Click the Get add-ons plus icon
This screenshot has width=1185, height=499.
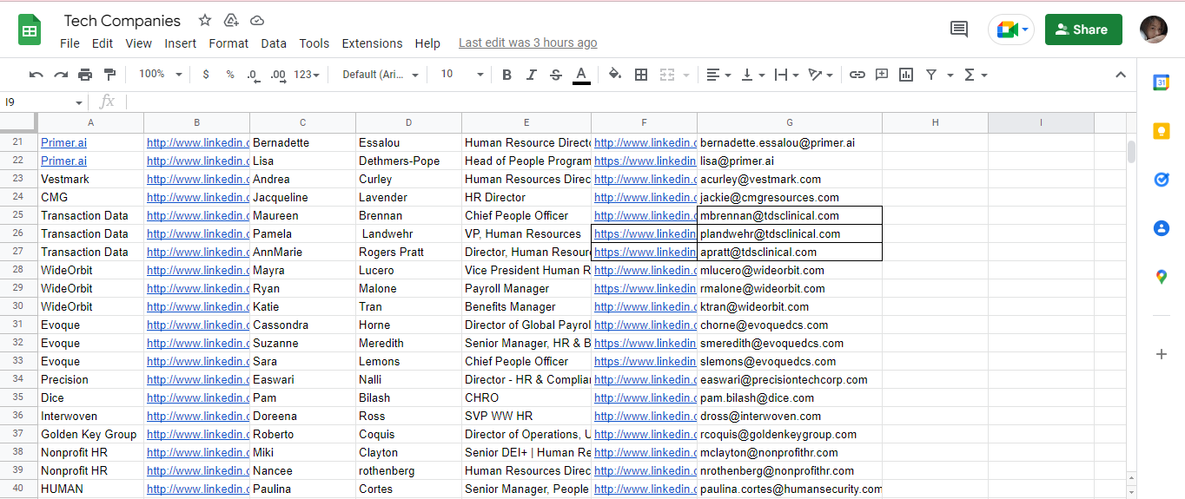1162,354
